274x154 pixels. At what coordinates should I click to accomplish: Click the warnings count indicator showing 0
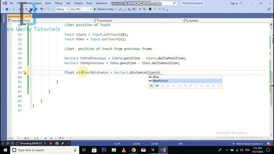(36, 138)
